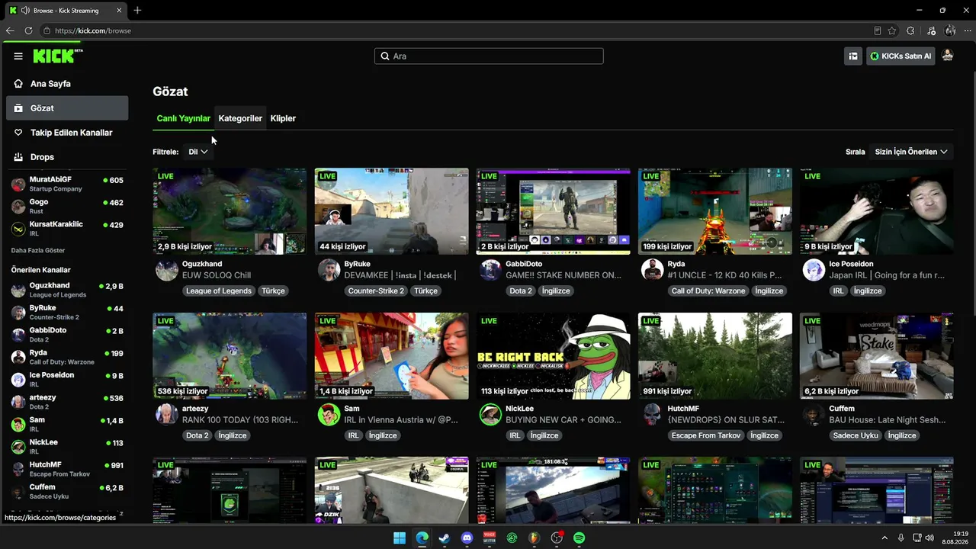Open Sam's Vienna IRL stream thumbnail
Screen dimensions: 976x549
tap(391, 356)
